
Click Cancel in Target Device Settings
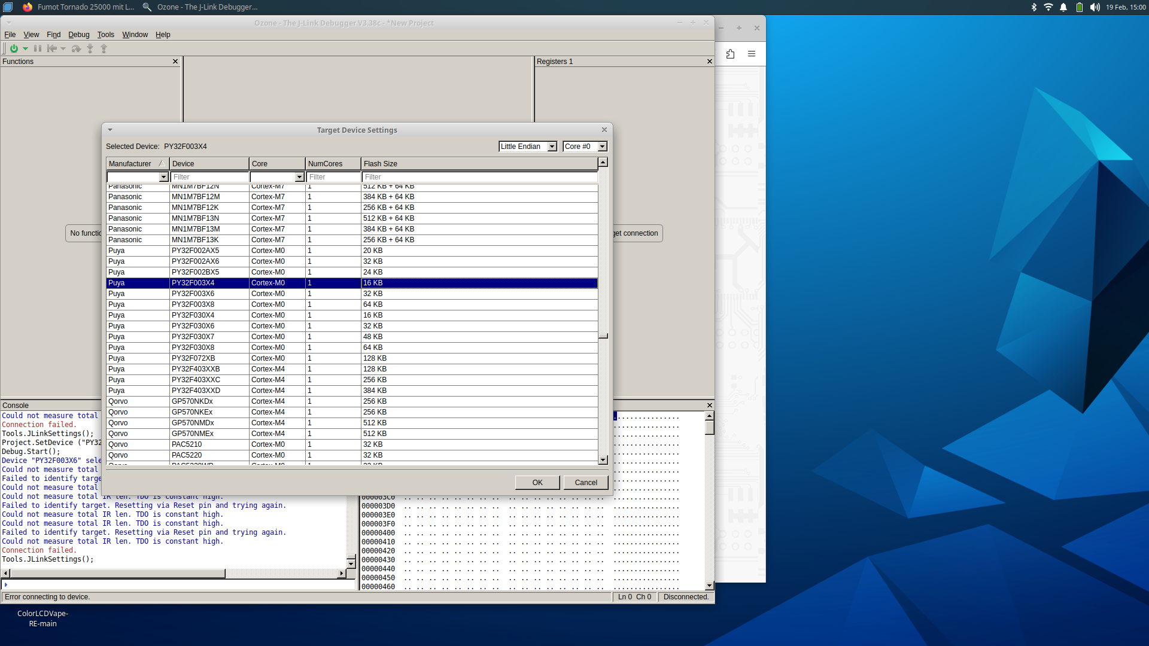click(x=586, y=483)
